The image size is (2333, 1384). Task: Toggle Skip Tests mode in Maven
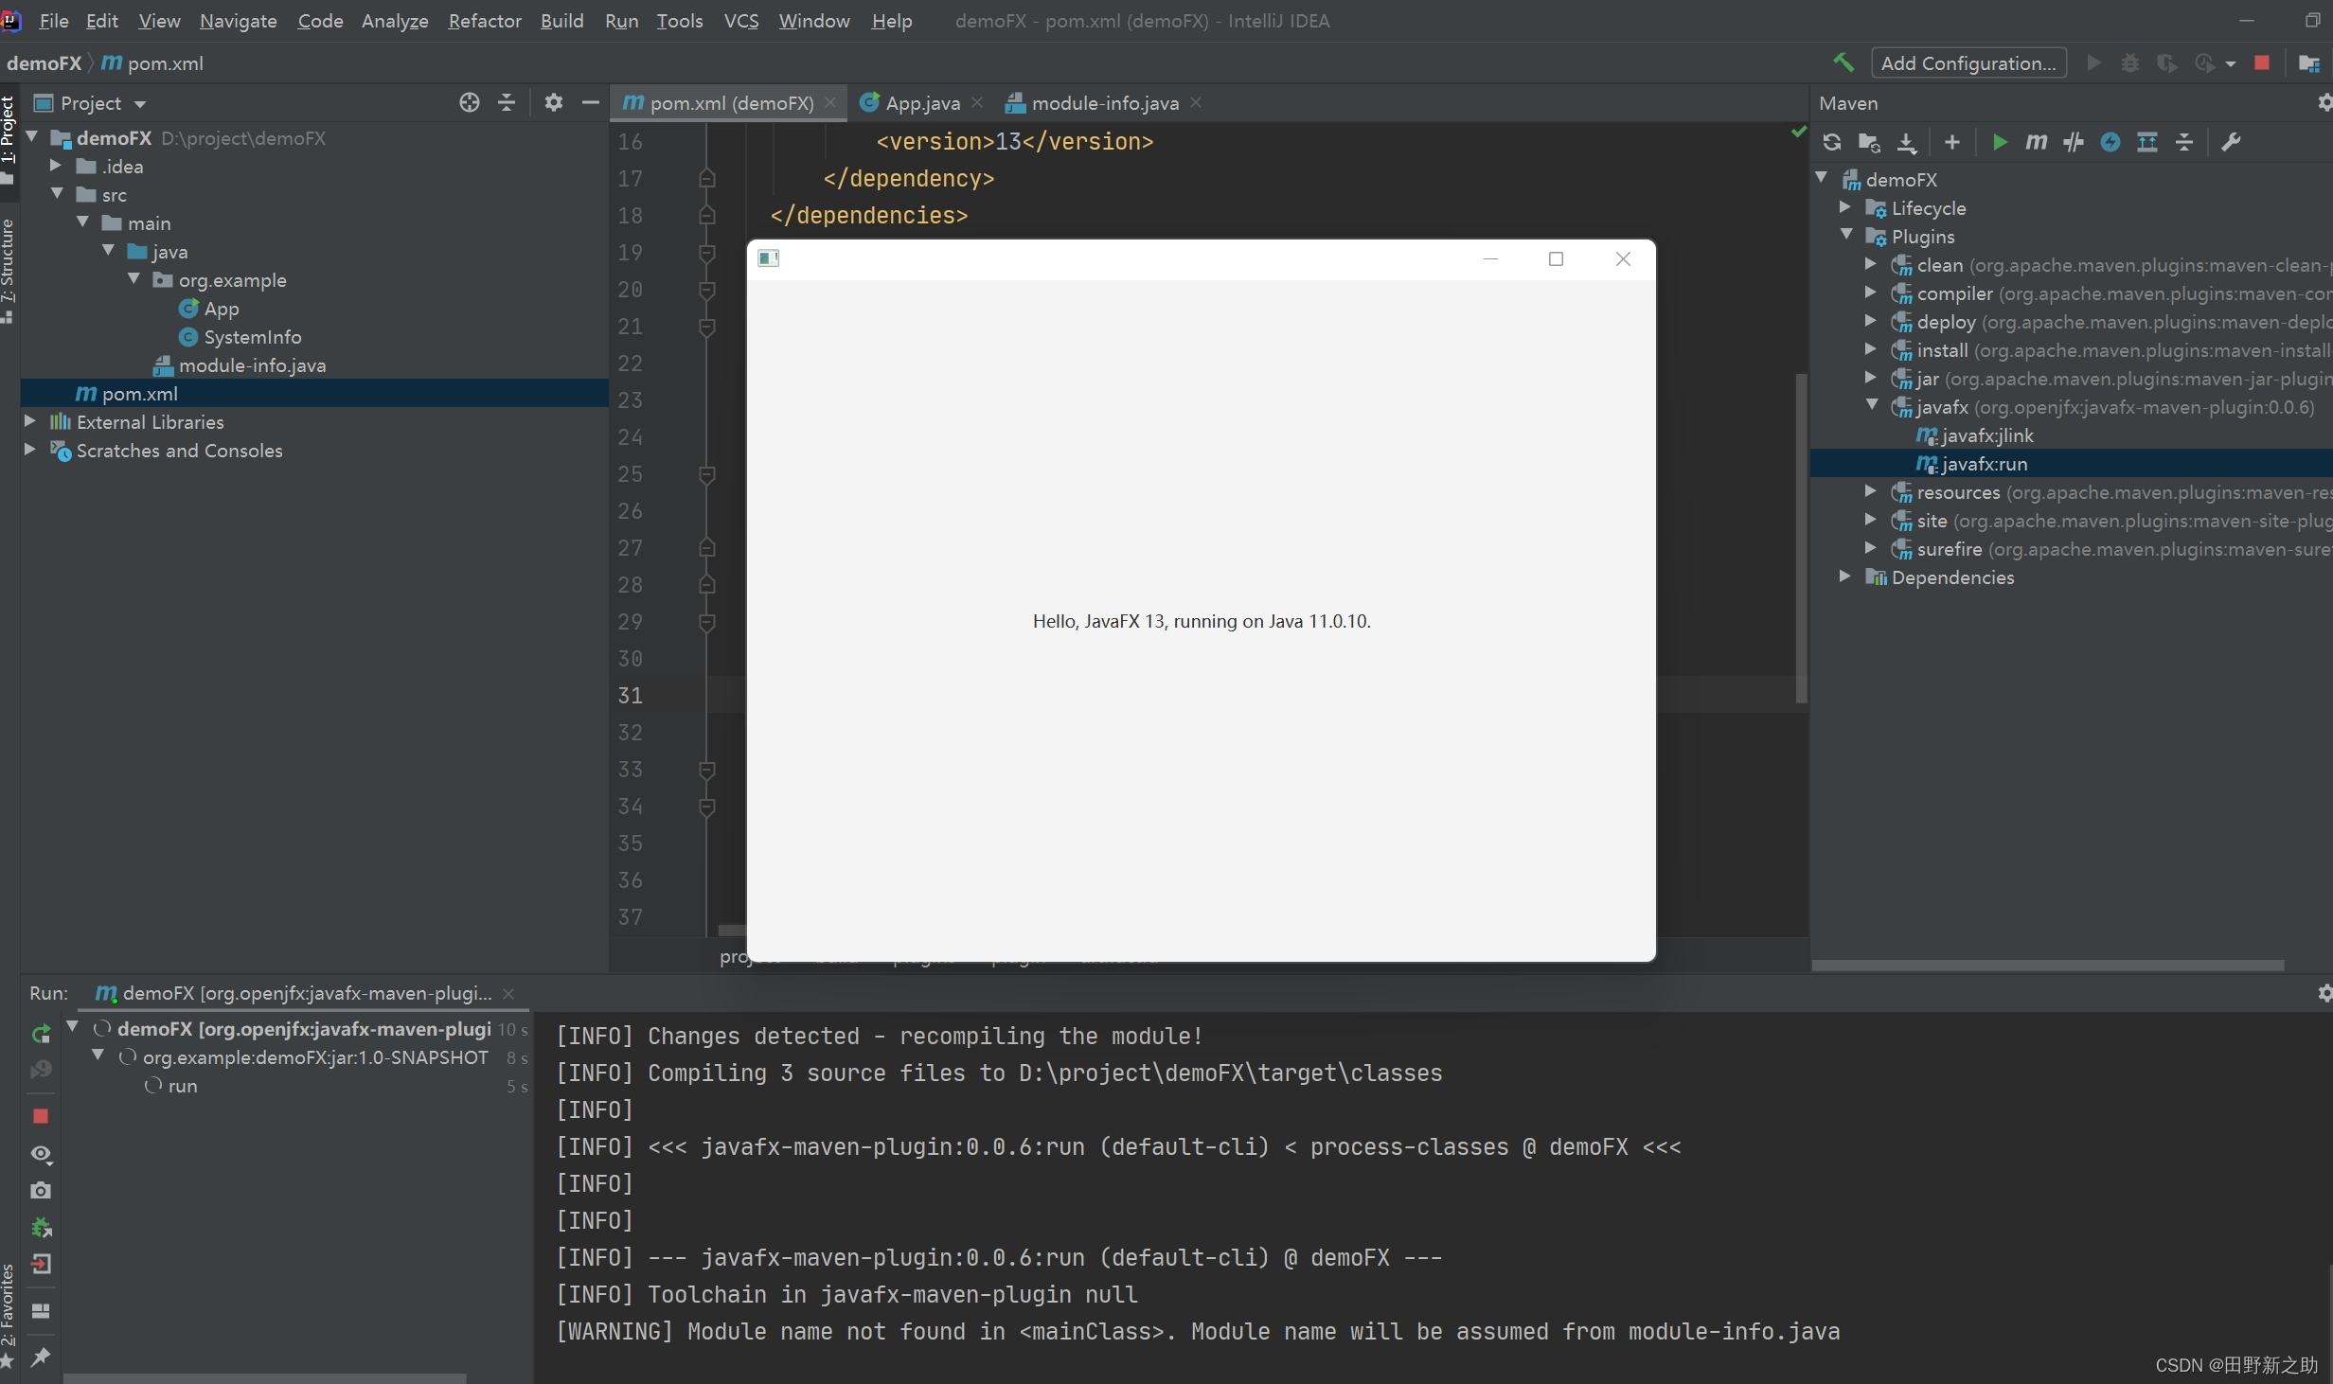[x=2110, y=142]
